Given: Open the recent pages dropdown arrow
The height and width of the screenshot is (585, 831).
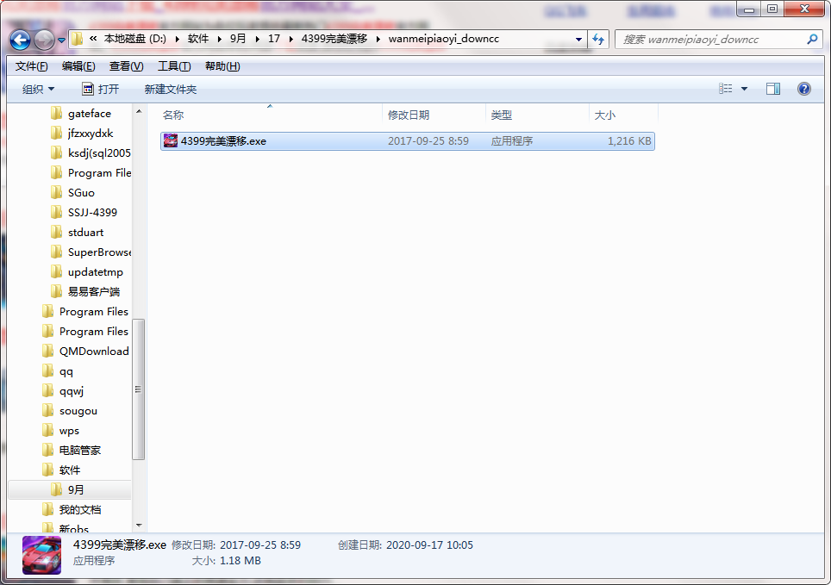Looking at the screenshot, I should pos(61,40).
